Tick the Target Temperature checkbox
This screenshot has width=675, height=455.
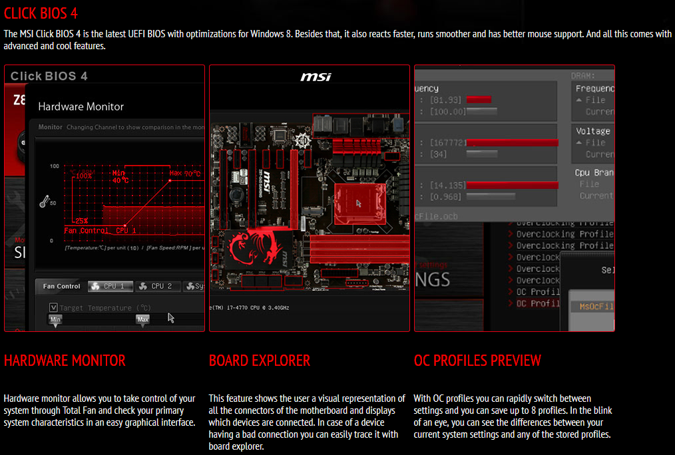tap(53, 307)
